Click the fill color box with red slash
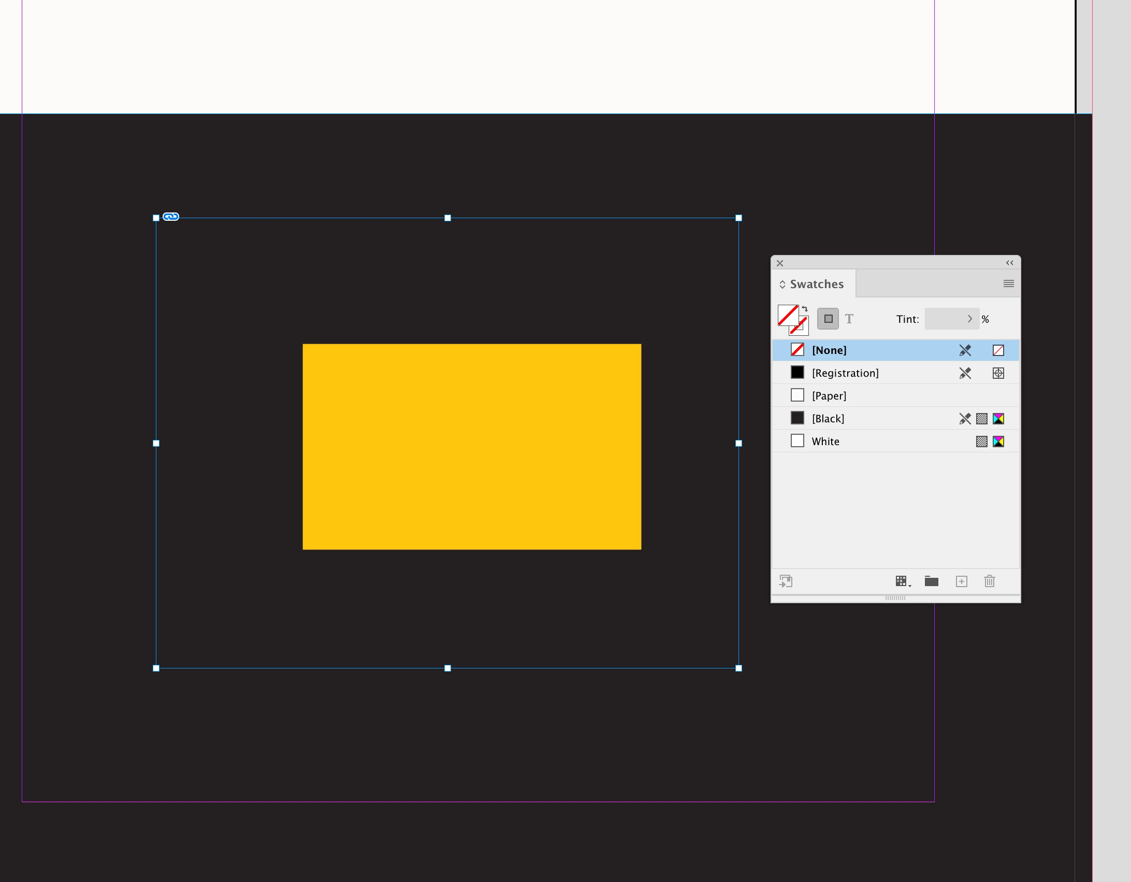This screenshot has width=1131, height=882. (787, 315)
